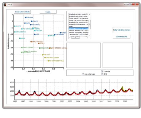
Task: Click the RIO GRANDE DO SUL yellow marker
Action: (x=48, y=61)
